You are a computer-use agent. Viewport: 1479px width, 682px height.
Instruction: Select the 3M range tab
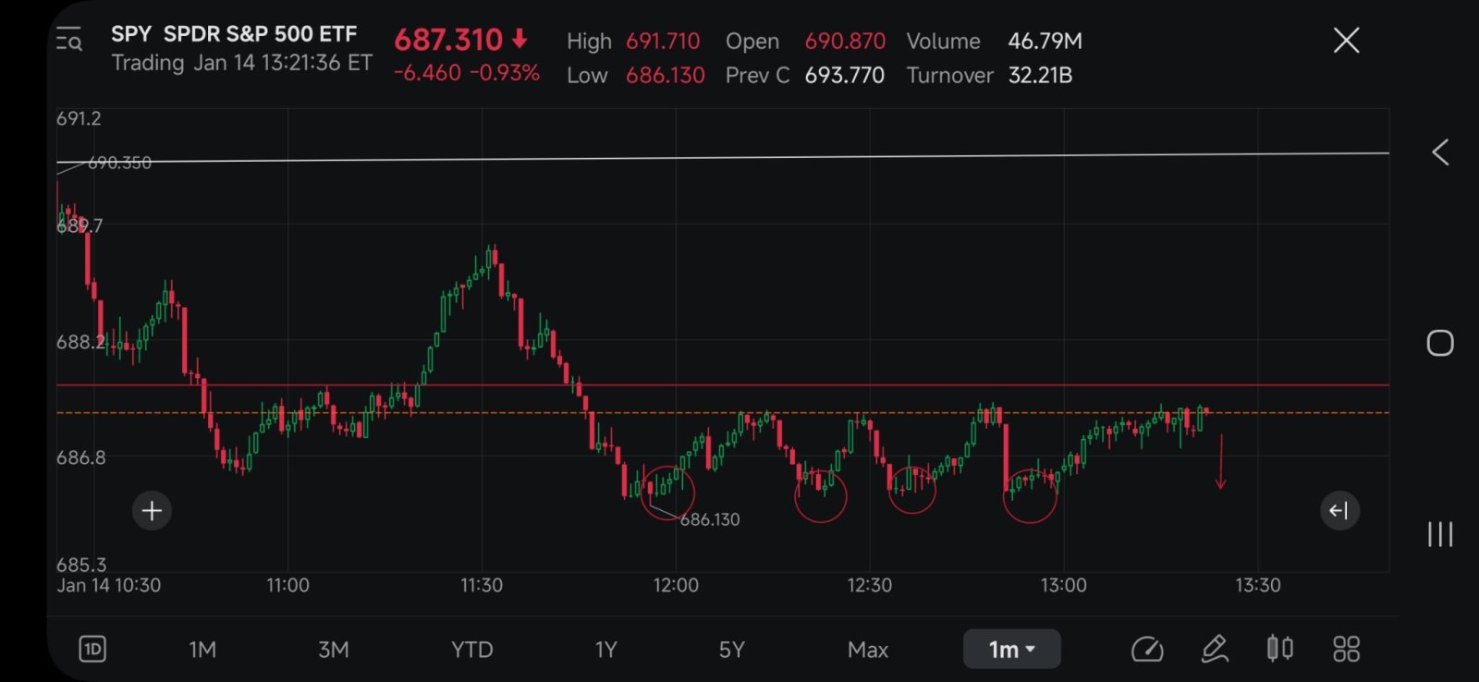click(334, 650)
